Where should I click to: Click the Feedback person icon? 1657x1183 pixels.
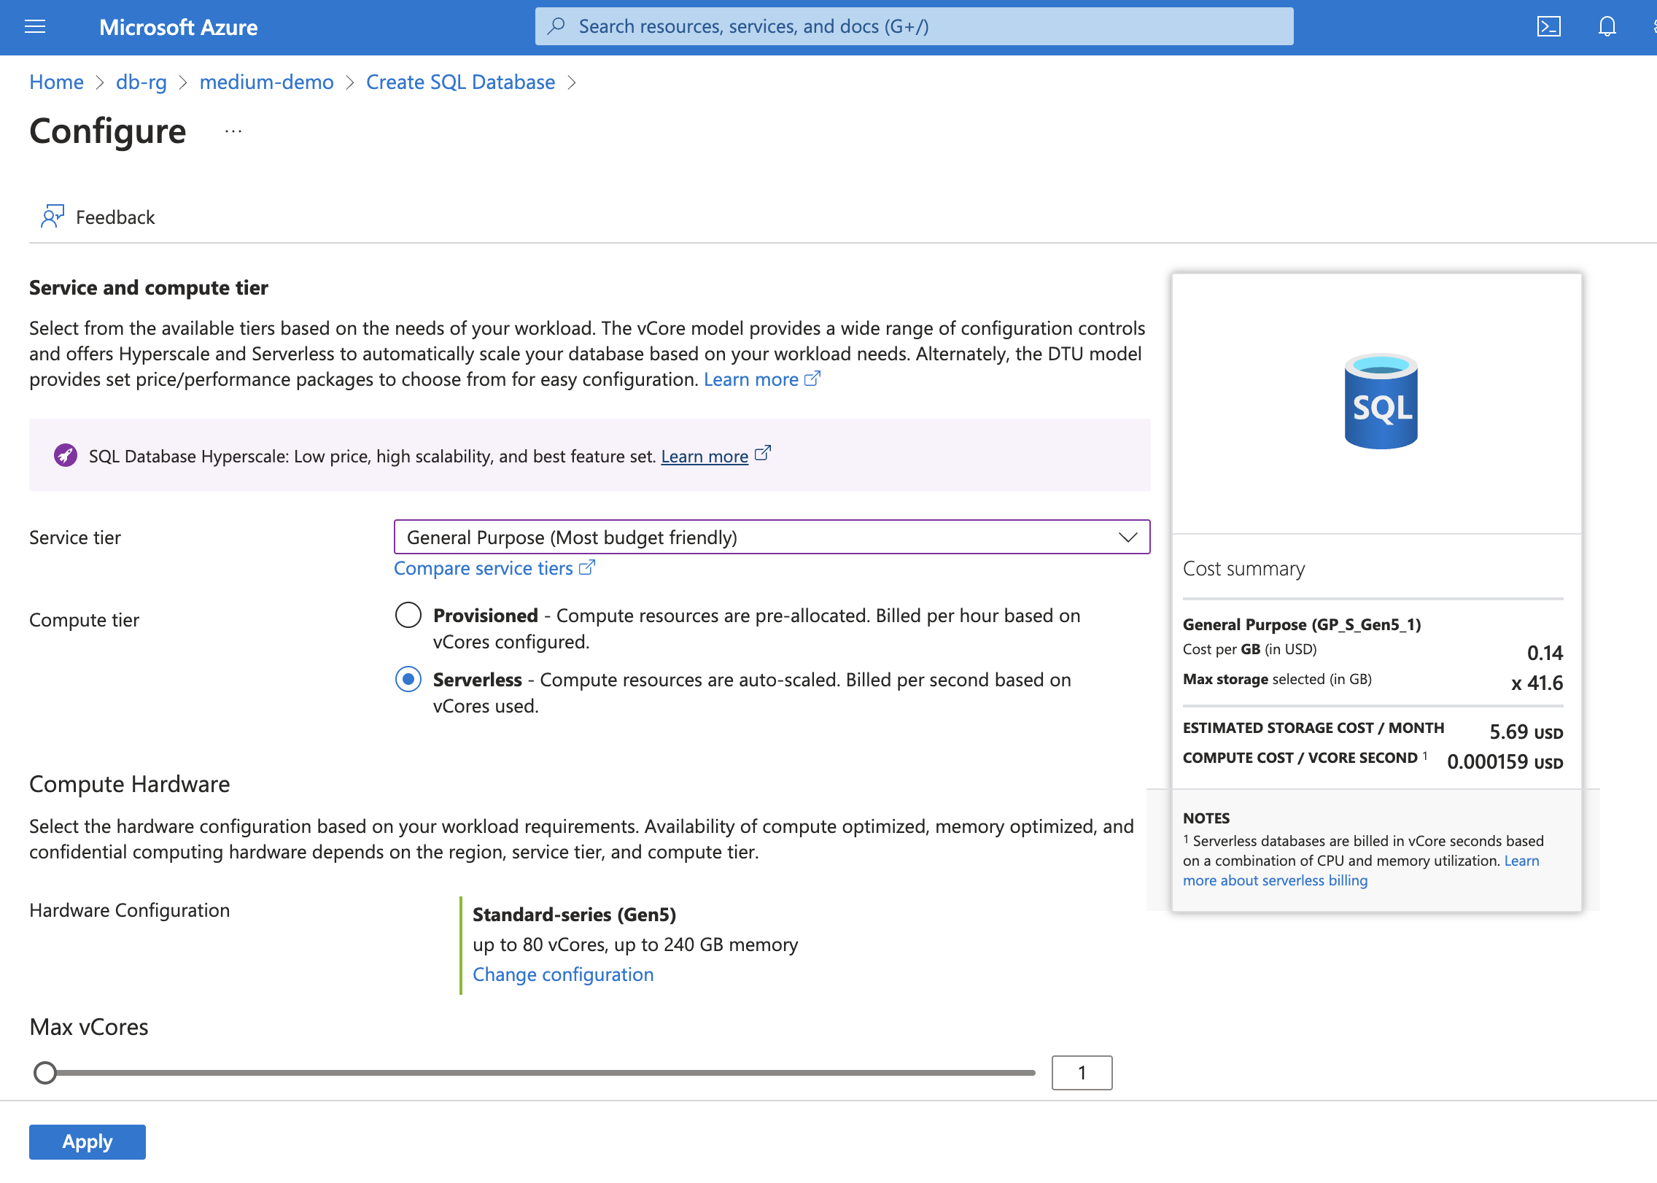52,217
